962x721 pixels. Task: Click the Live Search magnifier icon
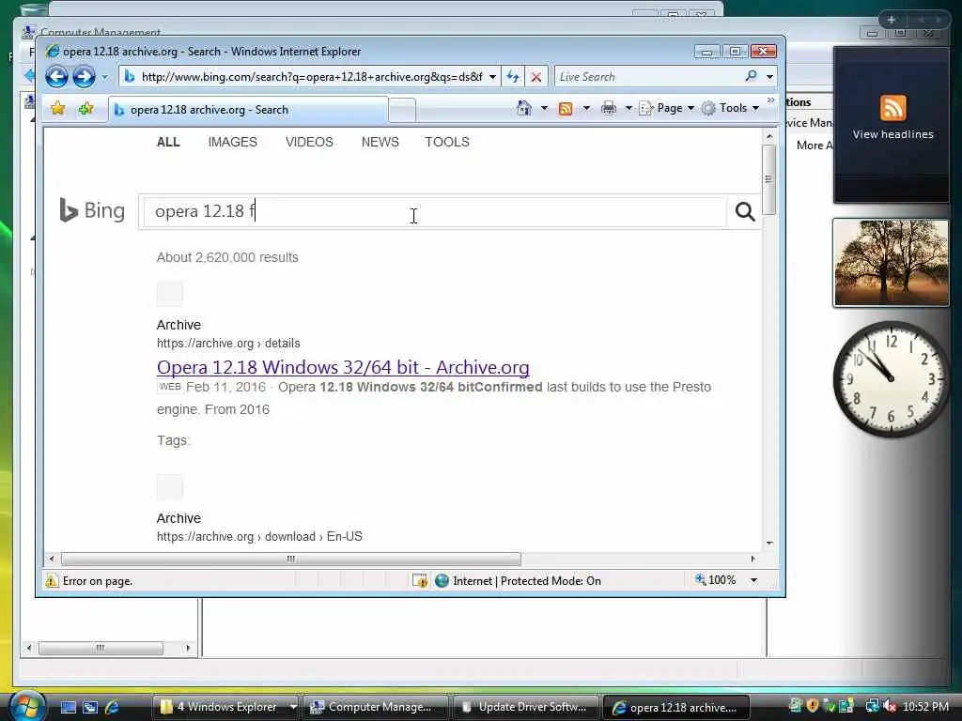pyautogui.click(x=751, y=76)
